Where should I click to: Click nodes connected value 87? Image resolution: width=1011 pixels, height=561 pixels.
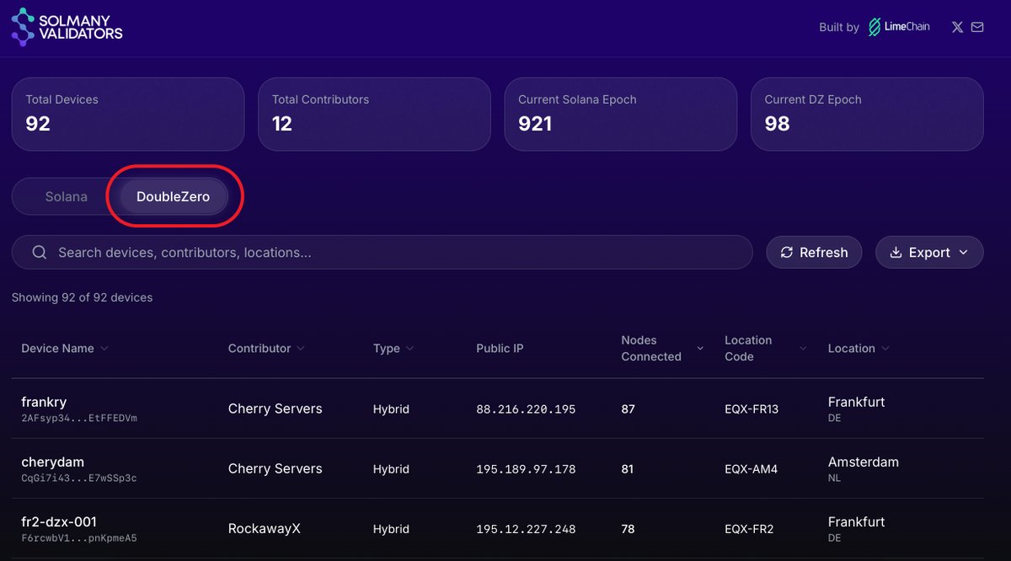tap(628, 409)
